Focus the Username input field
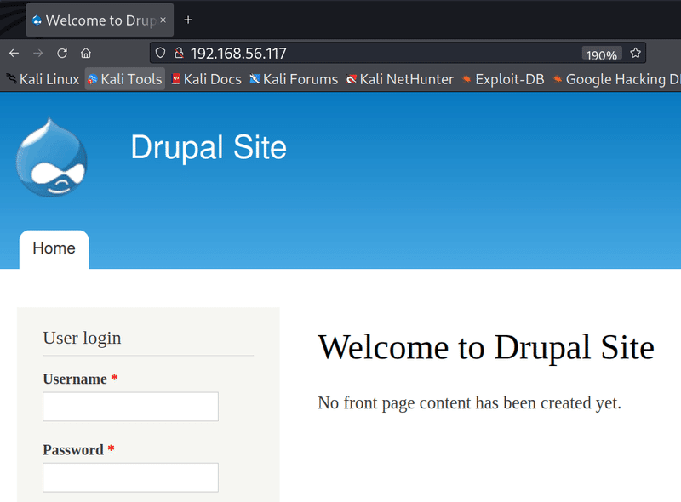681x502 pixels. pos(131,407)
